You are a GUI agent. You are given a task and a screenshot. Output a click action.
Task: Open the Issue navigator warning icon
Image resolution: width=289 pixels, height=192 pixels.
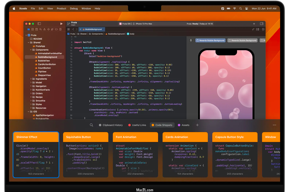[44, 29]
